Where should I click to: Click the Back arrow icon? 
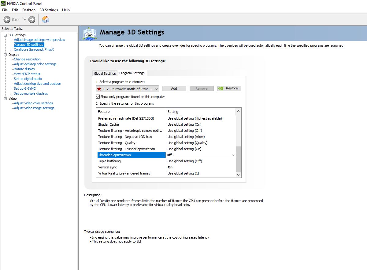click(7, 20)
